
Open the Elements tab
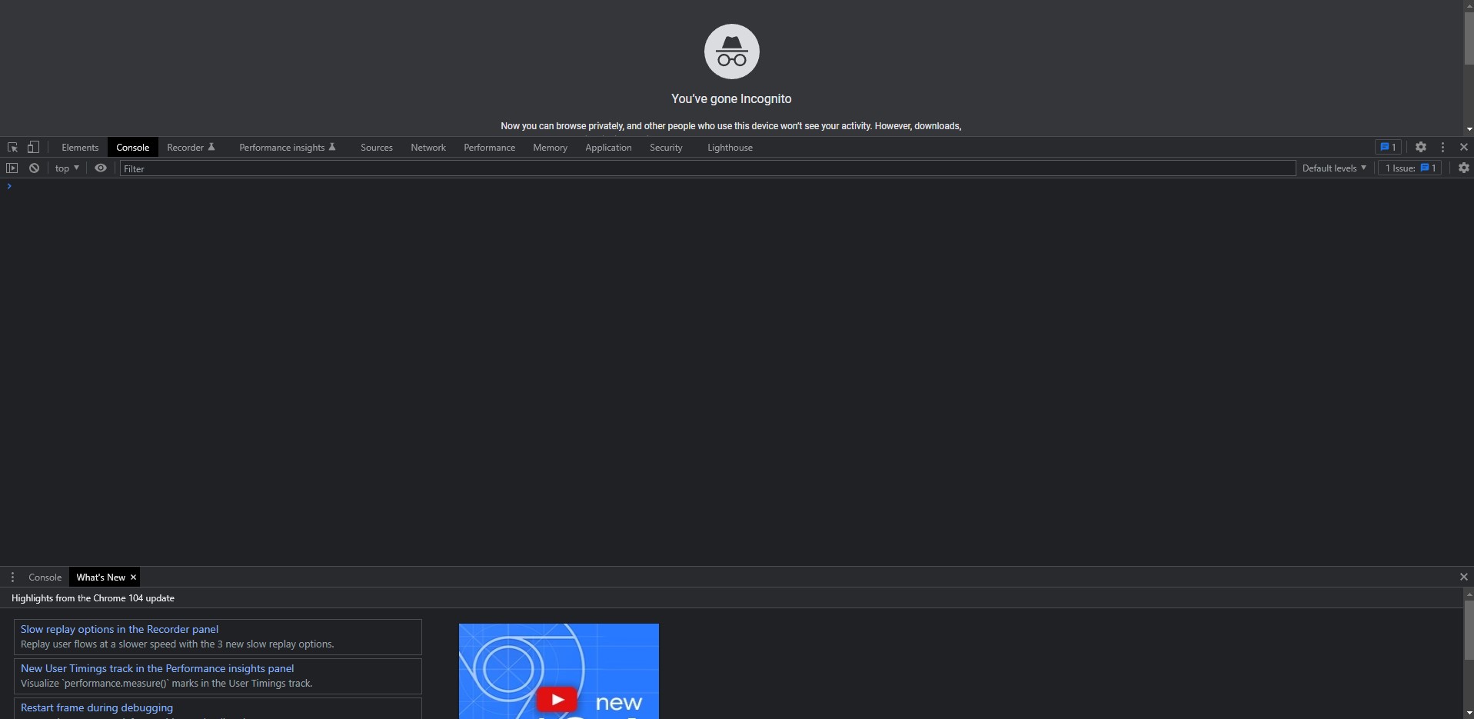tap(80, 148)
